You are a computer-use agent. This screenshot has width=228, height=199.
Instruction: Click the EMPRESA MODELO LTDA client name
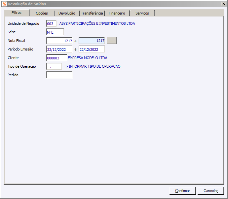point(88,58)
